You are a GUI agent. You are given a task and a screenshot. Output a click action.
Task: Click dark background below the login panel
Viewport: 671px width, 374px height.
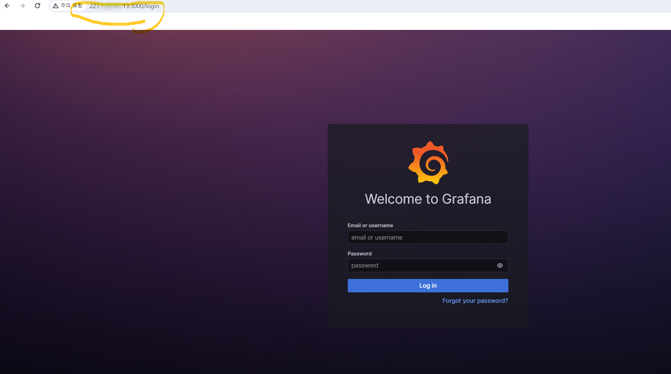click(x=428, y=351)
